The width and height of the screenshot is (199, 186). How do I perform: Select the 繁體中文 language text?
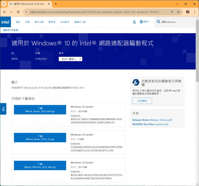[146, 22]
